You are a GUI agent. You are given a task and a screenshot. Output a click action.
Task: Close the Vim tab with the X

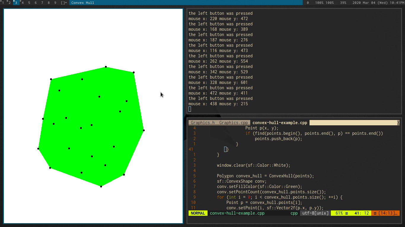[x=398, y=123]
